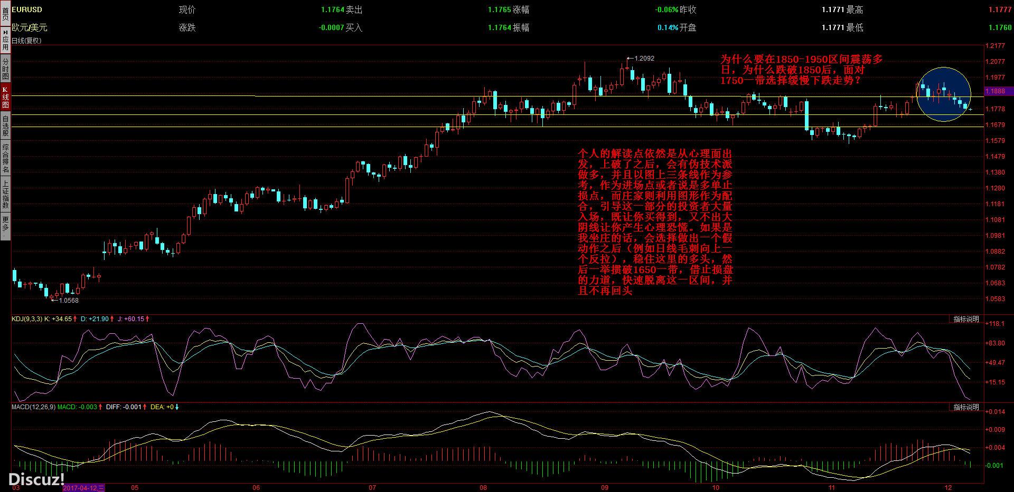
Task: Select the K线图 tab
Action: coord(5,97)
